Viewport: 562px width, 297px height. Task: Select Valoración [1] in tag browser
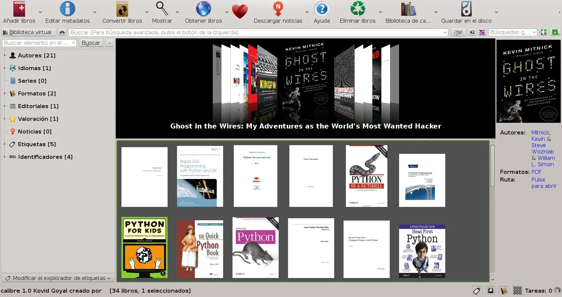click(38, 119)
